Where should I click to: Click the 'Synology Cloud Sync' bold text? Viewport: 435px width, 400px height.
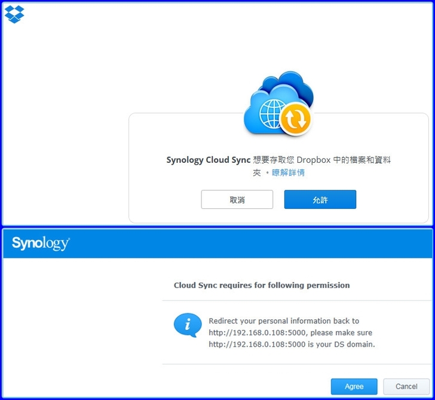click(x=209, y=160)
